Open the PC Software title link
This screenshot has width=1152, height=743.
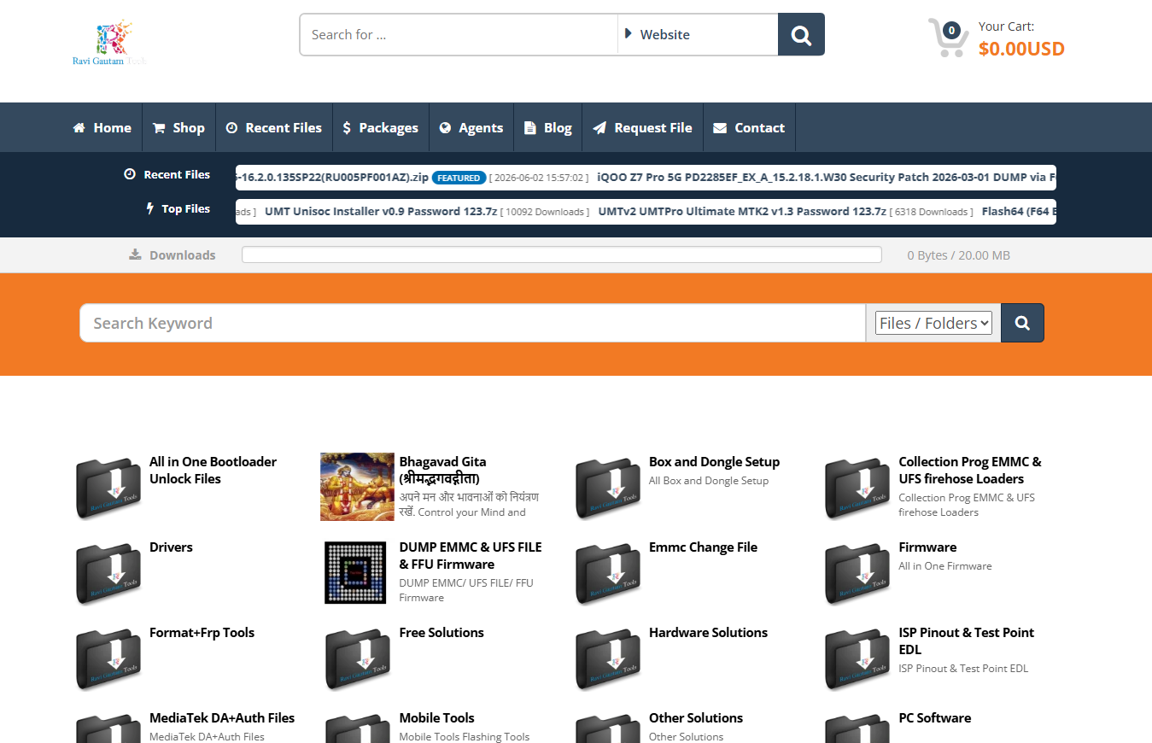[934, 717]
